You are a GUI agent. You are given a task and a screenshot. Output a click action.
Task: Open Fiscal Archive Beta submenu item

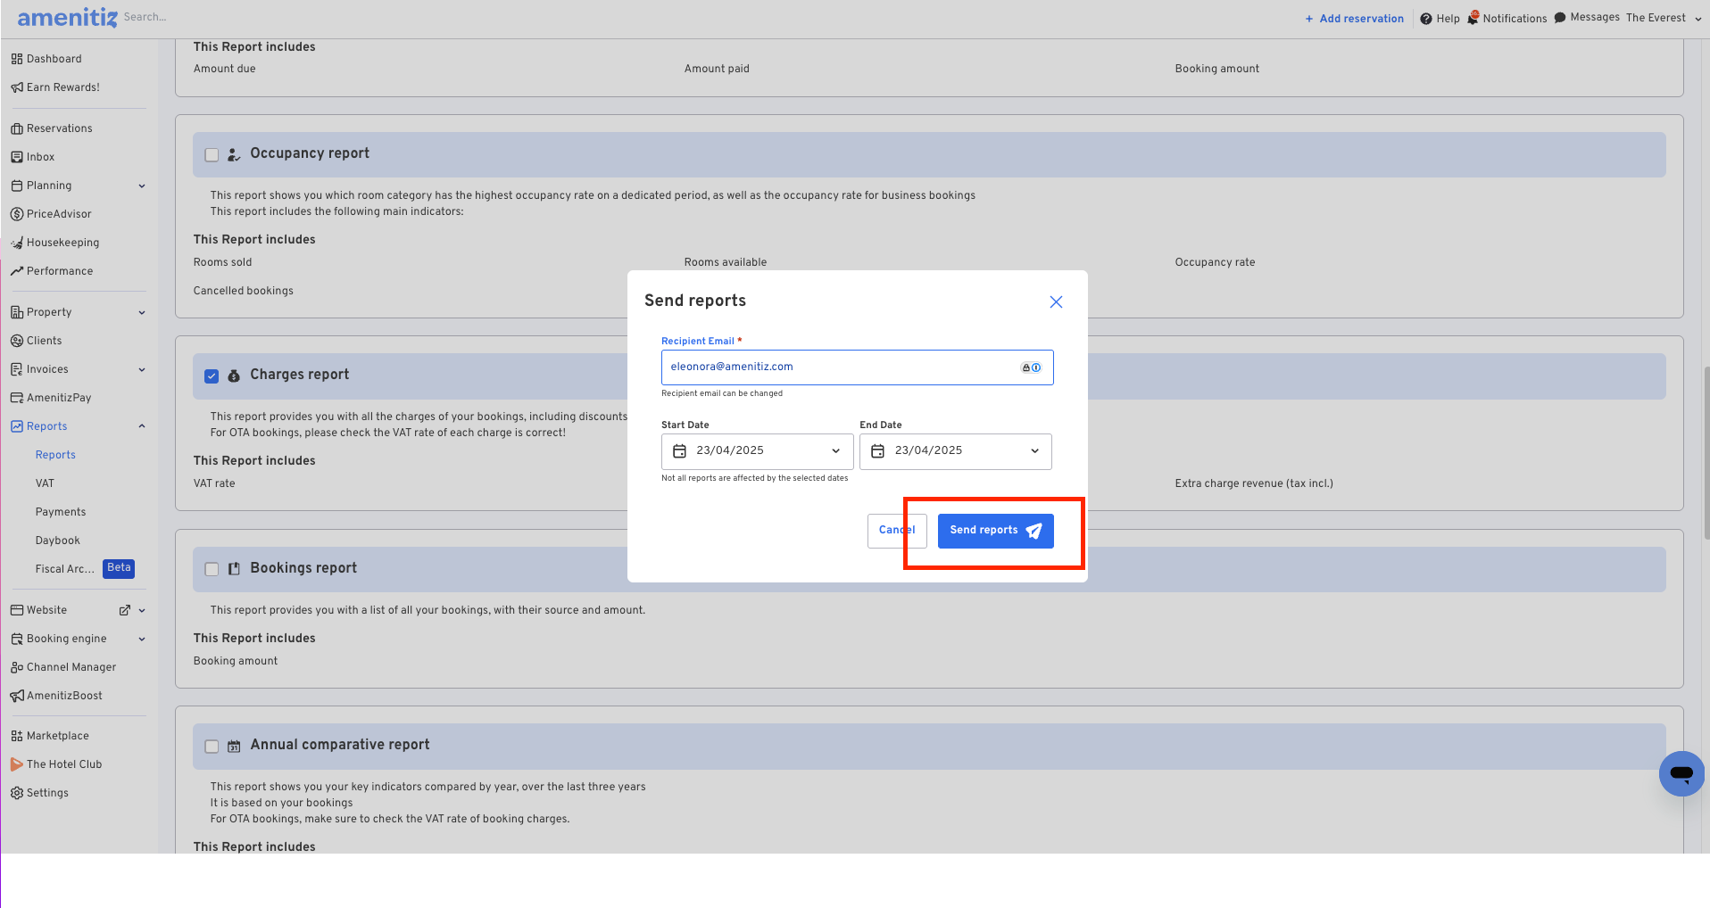[84, 569]
